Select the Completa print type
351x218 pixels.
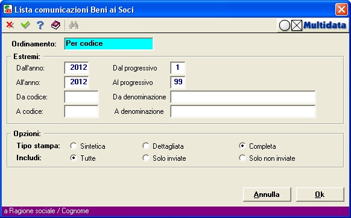pyautogui.click(x=242, y=146)
